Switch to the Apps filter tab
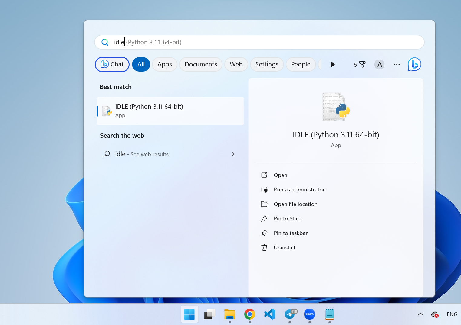The image size is (461, 325). click(164, 64)
